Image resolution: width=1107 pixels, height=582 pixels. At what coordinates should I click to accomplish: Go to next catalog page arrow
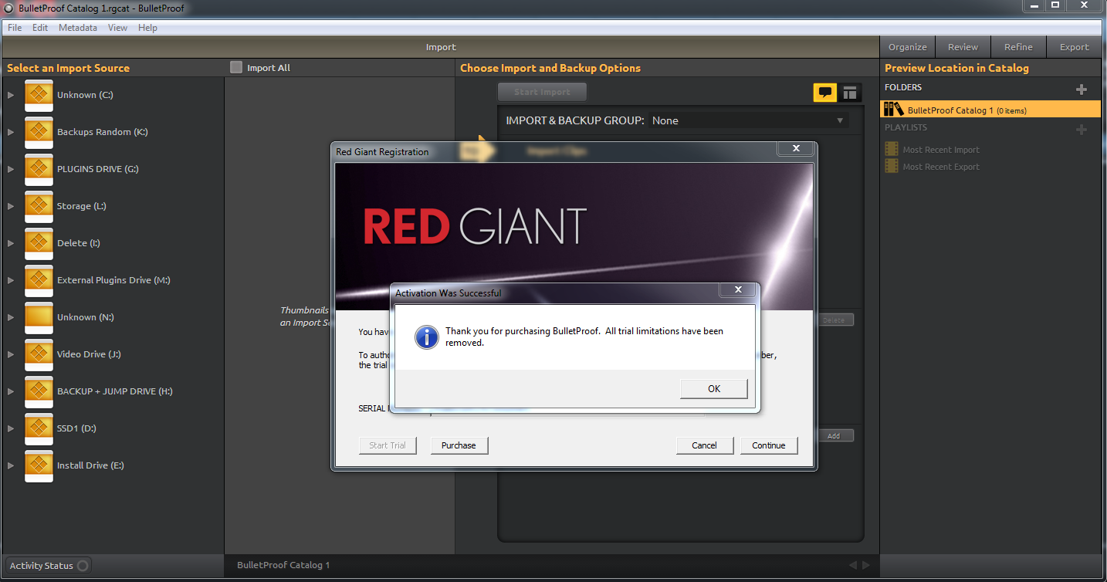point(866,566)
